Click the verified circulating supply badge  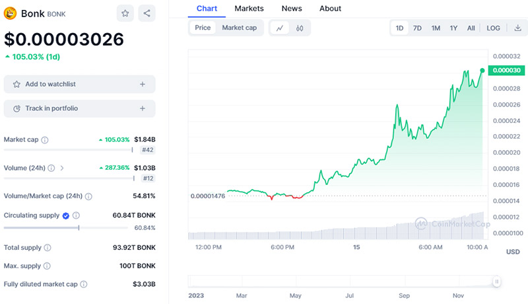tap(66, 215)
